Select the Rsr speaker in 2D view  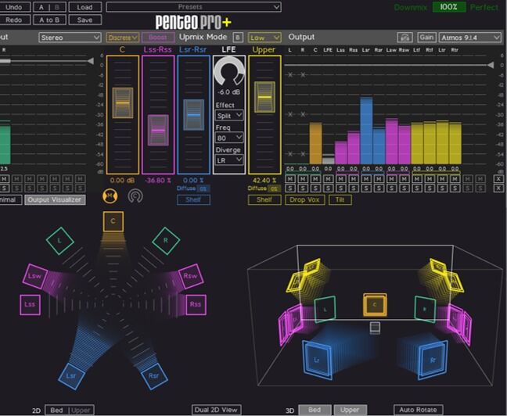153,375
